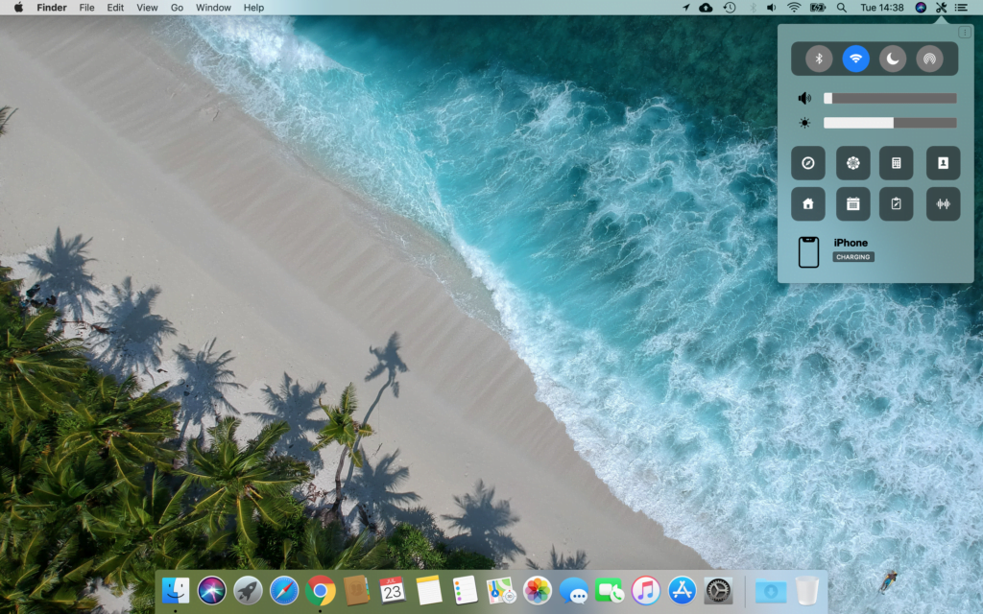The height and width of the screenshot is (614, 983).
Task: Open Google Chrome from the Dock
Action: click(x=321, y=590)
